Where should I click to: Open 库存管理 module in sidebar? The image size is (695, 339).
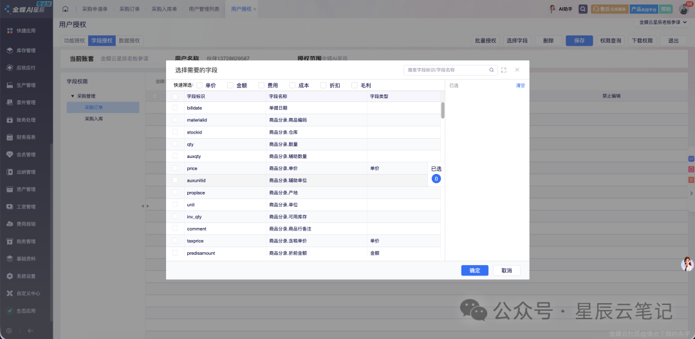(x=21, y=50)
